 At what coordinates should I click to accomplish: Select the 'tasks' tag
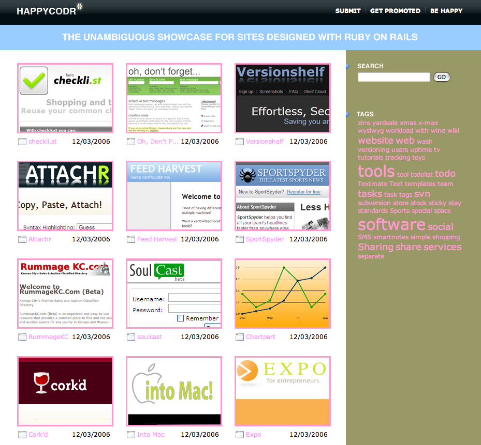coord(370,194)
